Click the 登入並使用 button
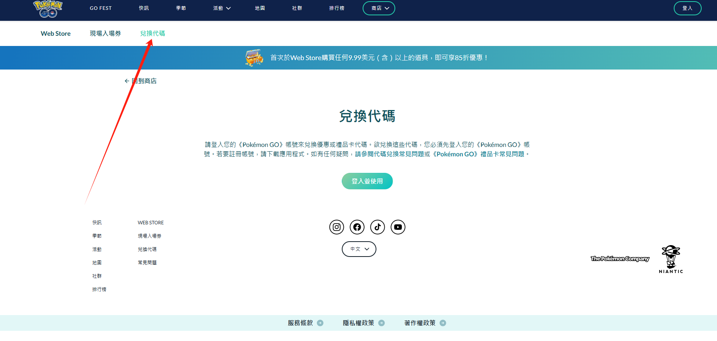717x341 pixels. [367, 181]
